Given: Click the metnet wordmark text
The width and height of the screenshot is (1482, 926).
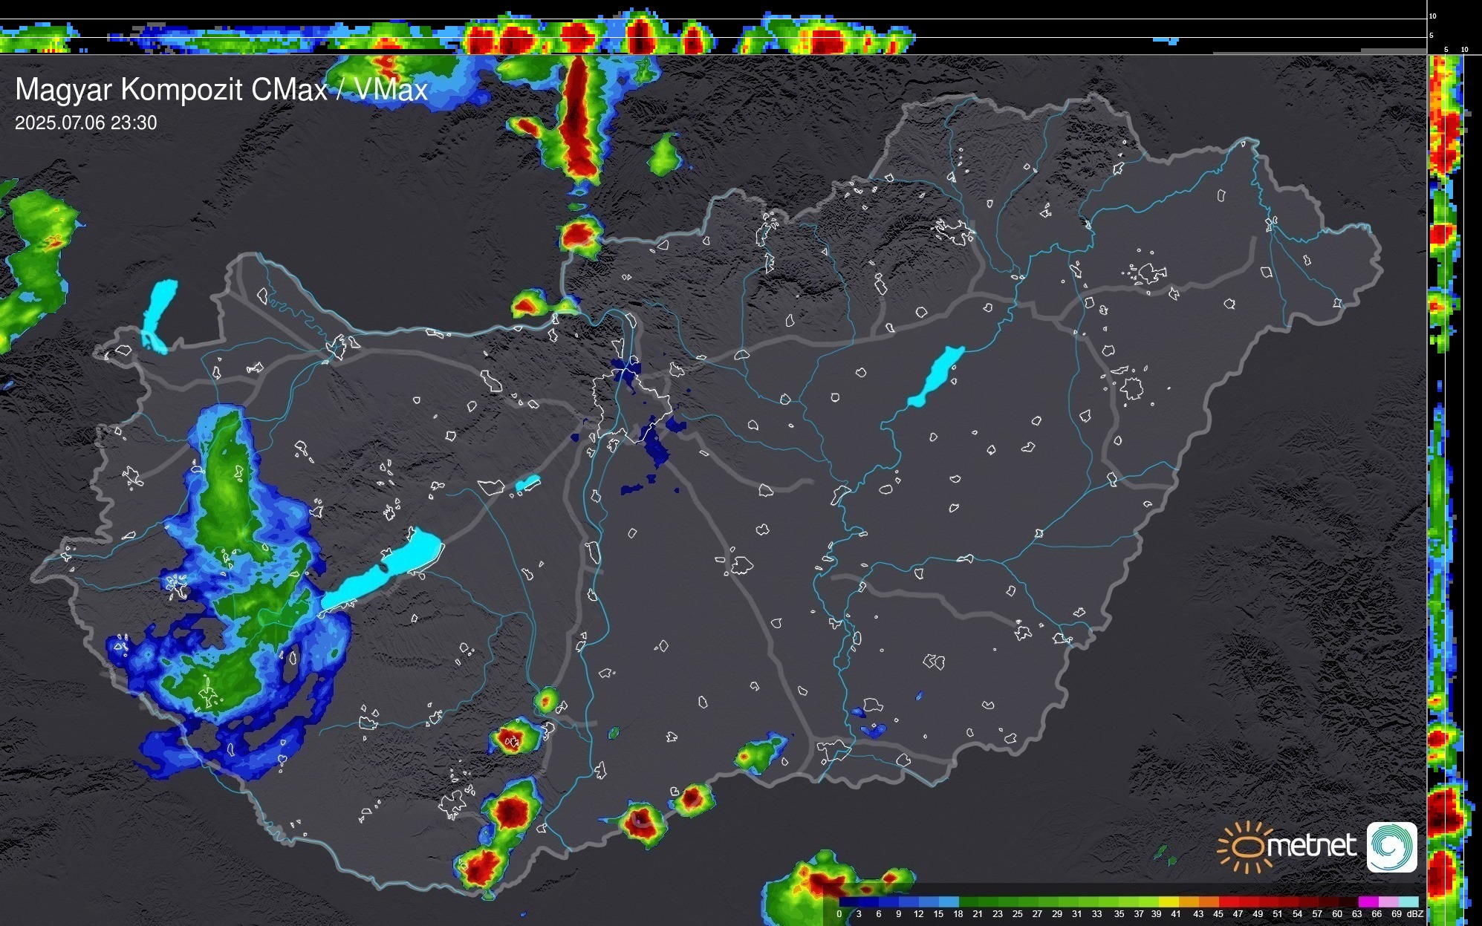Looking at the screenshot, I should click(x=1310, y=846).
